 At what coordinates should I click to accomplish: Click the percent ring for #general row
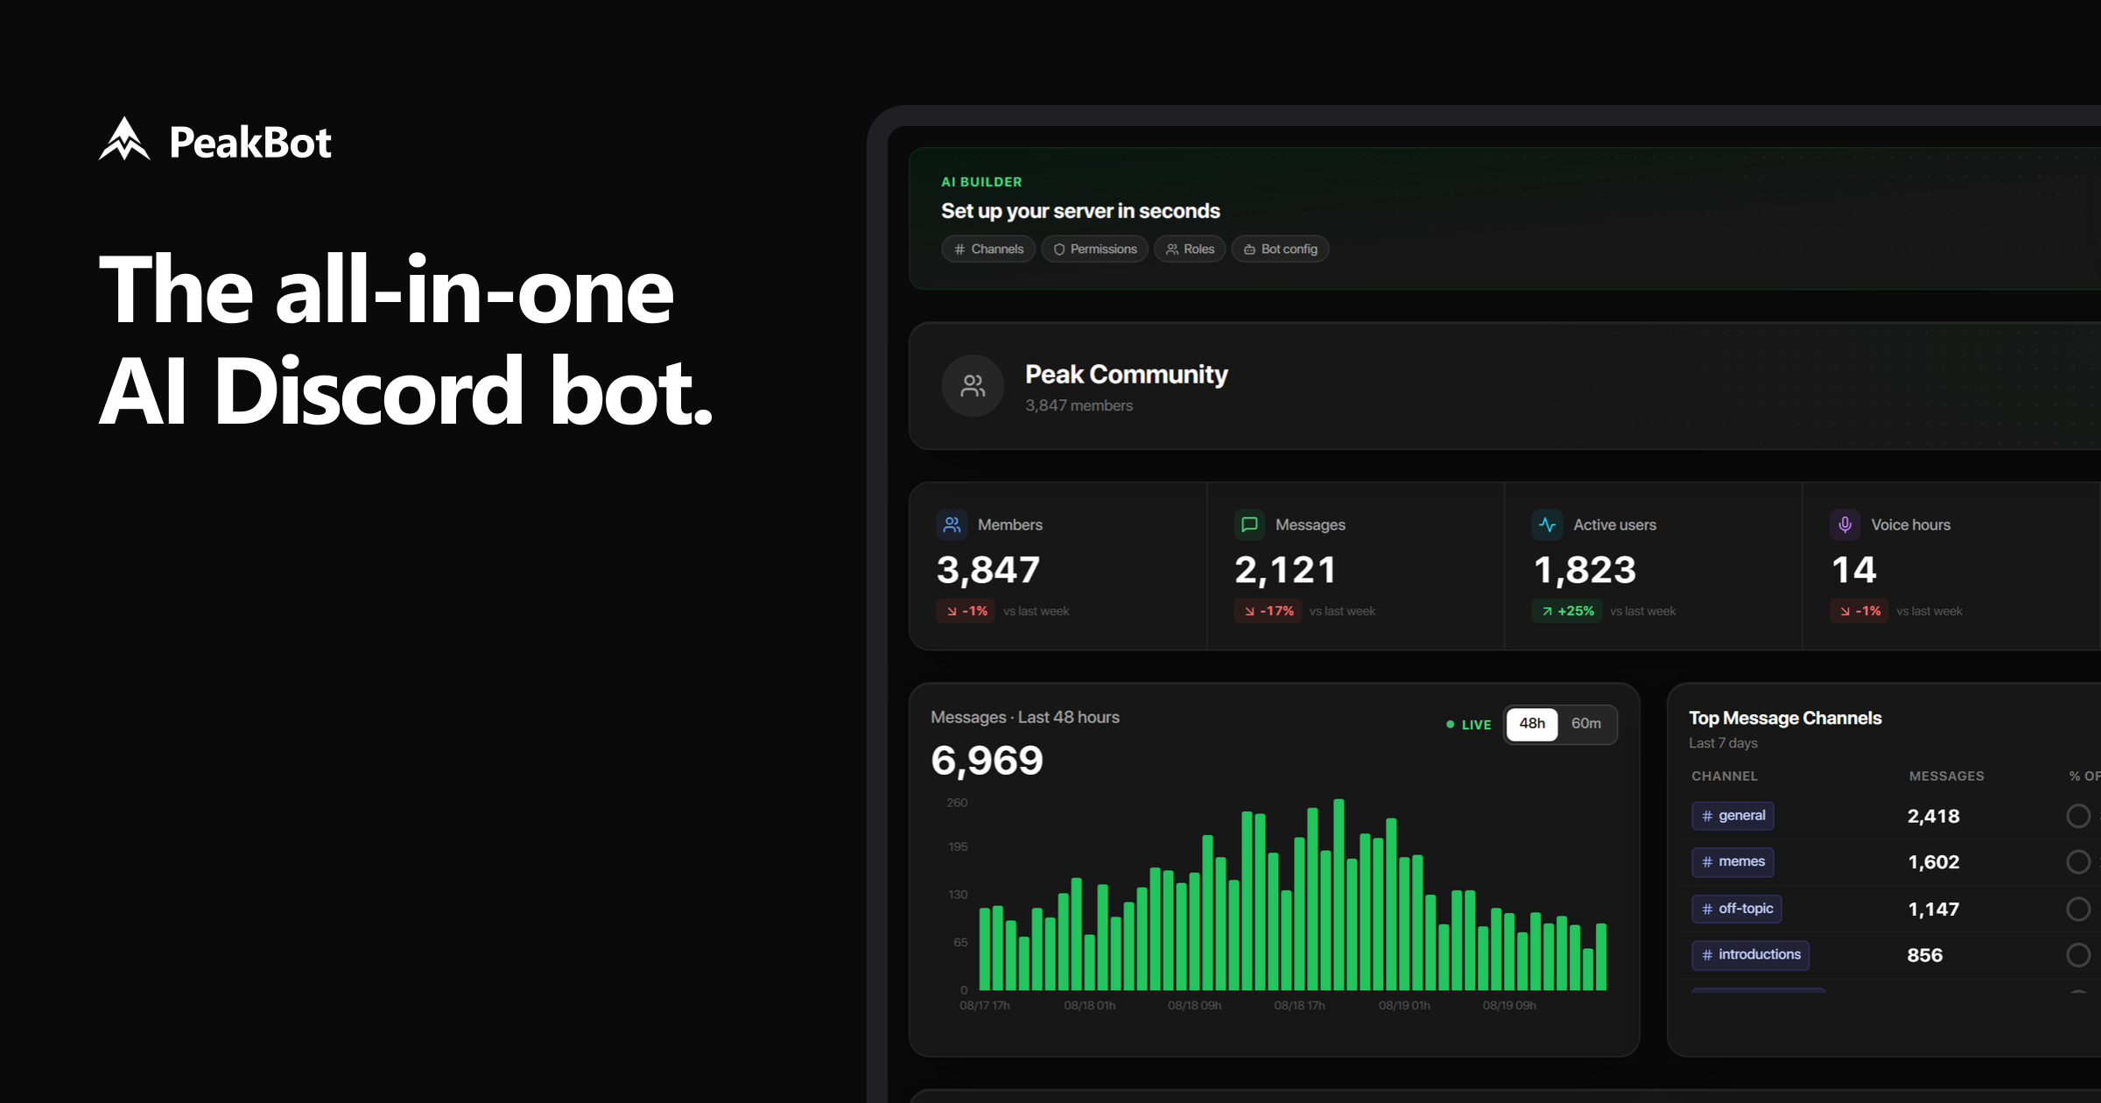pos(2078,816)
